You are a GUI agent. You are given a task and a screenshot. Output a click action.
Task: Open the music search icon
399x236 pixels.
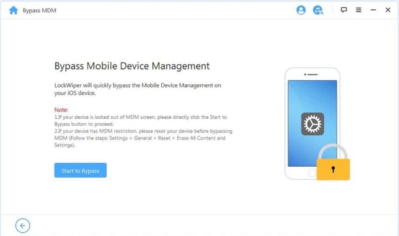[318, 10]
